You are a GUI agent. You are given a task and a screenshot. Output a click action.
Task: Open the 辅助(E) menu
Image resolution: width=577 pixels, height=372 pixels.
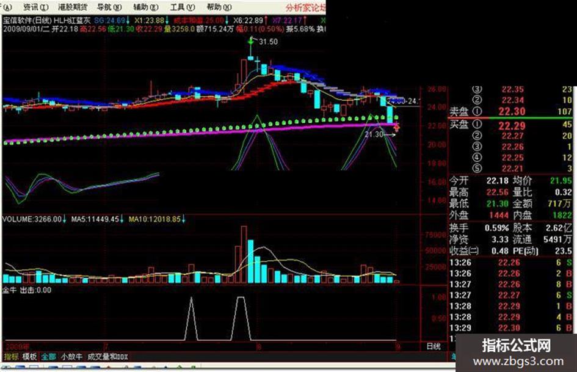(146, 7)
